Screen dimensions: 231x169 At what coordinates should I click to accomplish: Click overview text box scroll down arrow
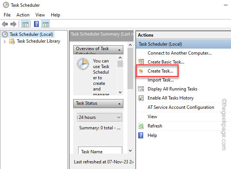point(120,92)
